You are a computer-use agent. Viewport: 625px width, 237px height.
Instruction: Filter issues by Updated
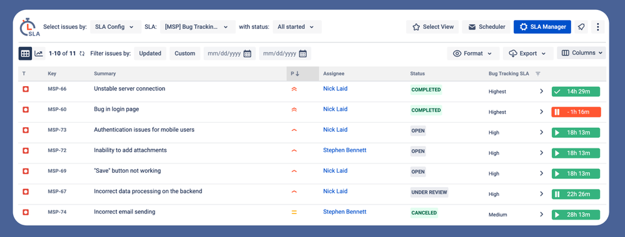tap(150, 53)
